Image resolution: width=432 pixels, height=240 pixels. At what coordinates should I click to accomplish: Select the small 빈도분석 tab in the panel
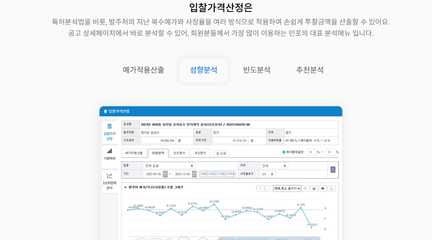[179, 153]
